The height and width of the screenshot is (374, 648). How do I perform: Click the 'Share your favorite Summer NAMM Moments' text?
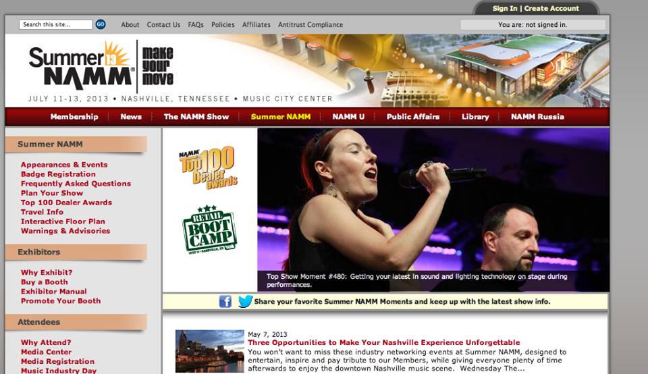pos(402,301)
